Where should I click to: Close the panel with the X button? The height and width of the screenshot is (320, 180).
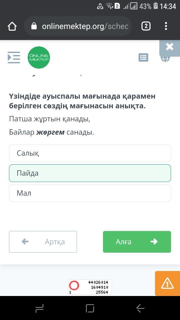170,47
